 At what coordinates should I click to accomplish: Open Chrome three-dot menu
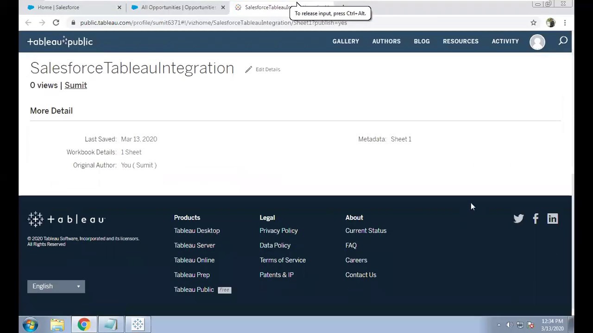[x=565, y=23]
